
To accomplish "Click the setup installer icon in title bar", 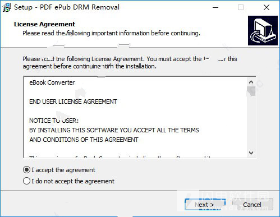I will coord(7,7).
